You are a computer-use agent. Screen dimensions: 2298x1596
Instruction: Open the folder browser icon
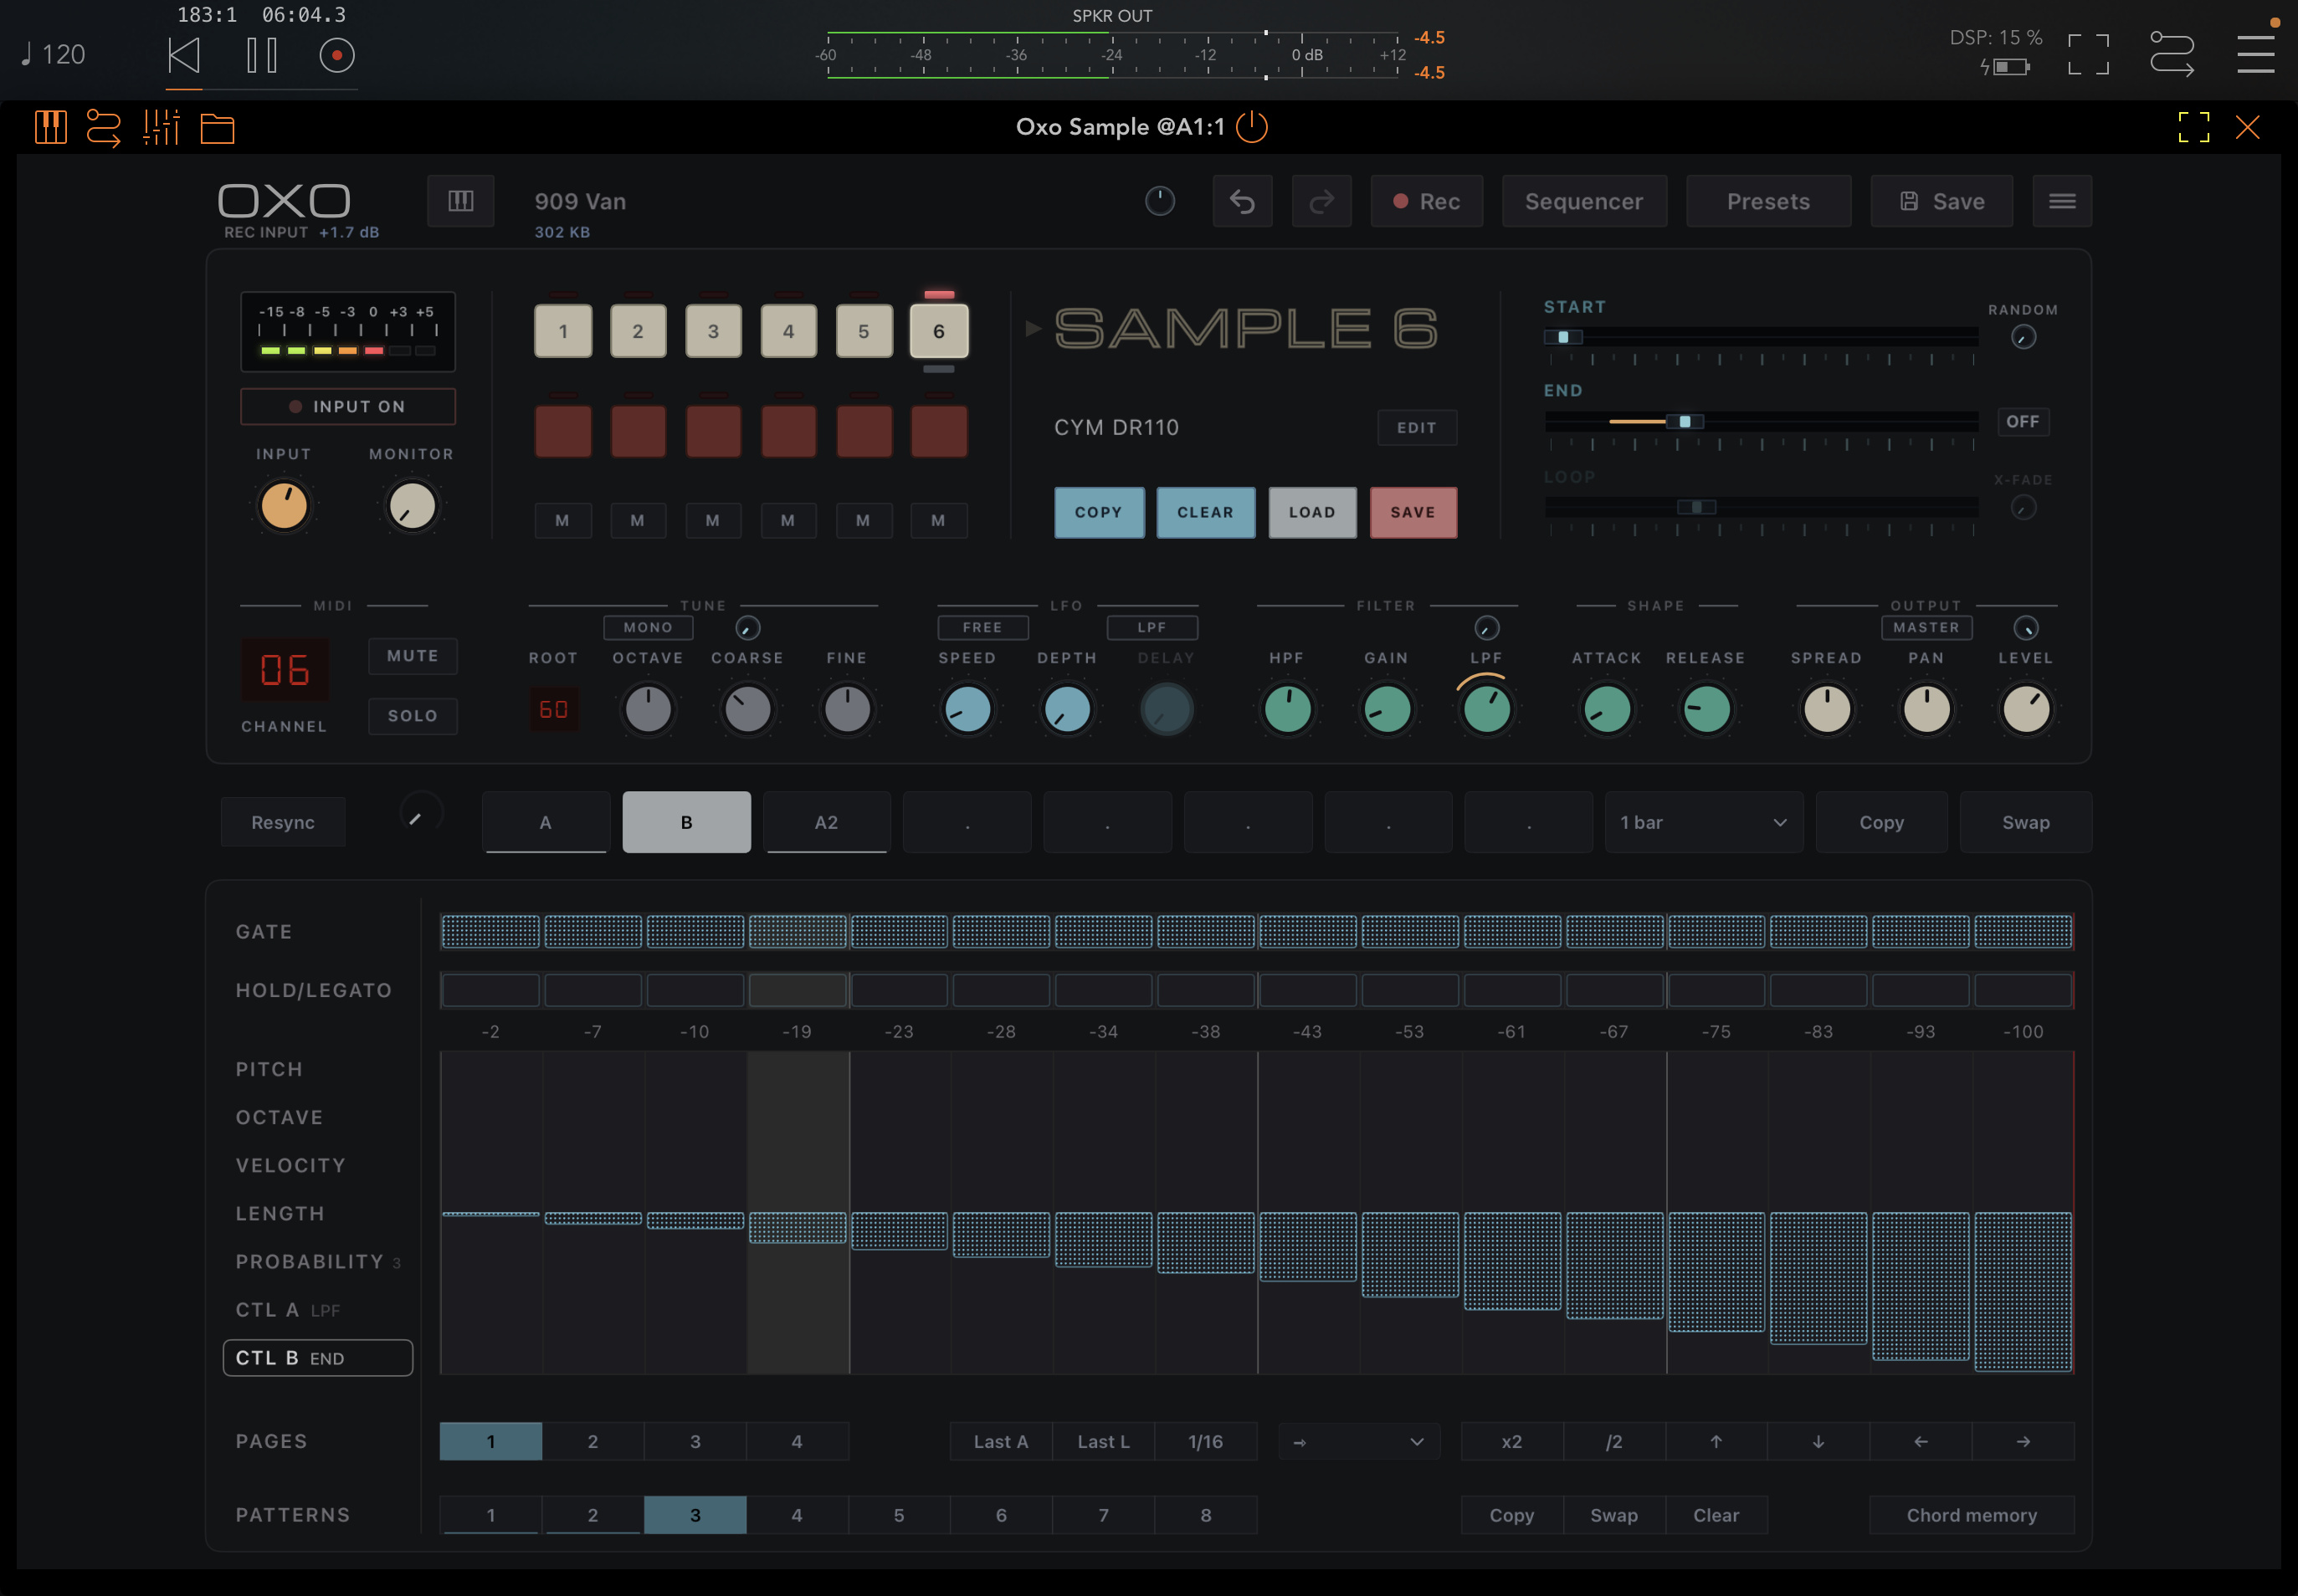point(217,128)
